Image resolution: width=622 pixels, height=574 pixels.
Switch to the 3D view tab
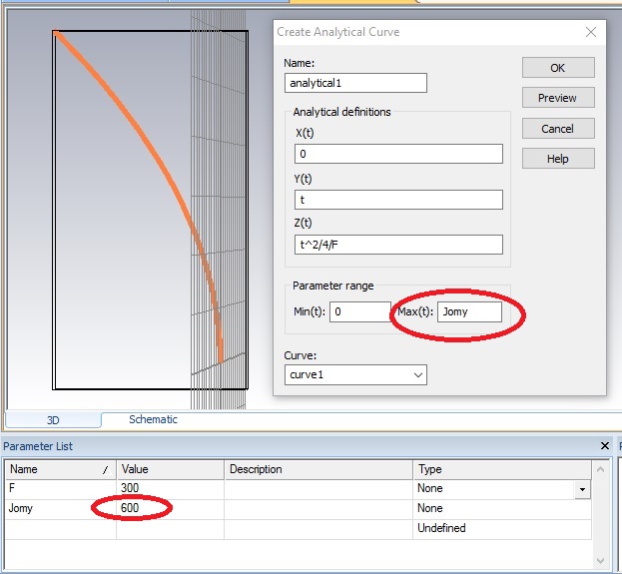pyautogui.click(x=53, y=420)
